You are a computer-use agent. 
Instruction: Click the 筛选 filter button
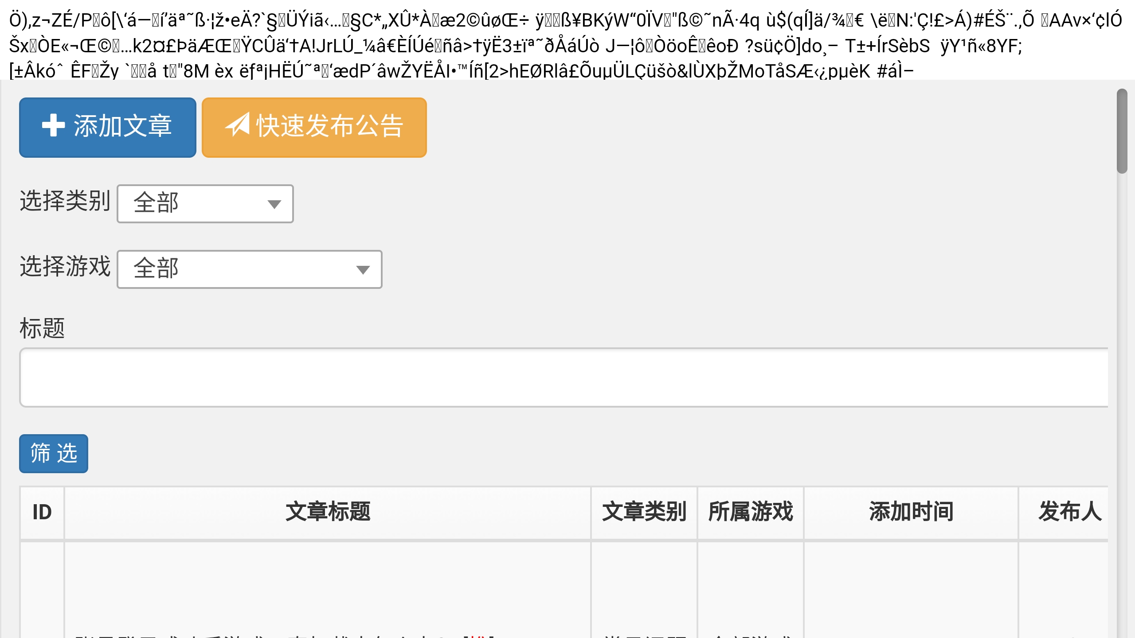(x=54, y=454)
